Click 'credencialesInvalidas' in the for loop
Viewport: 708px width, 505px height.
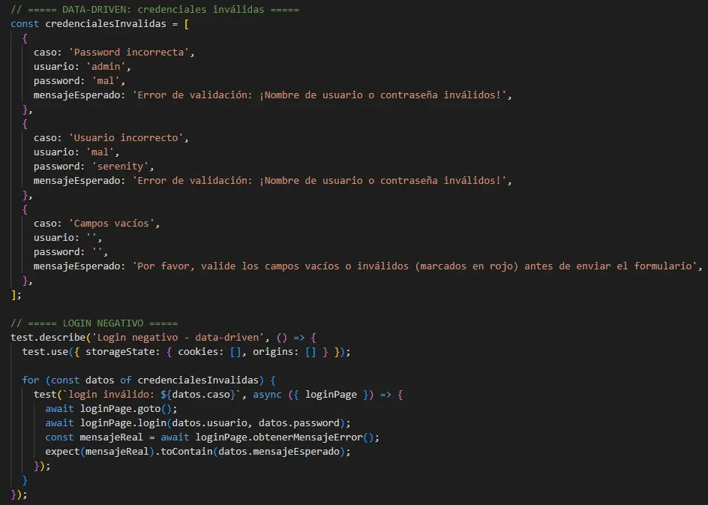pyautogui.click(x=198, y=380)
